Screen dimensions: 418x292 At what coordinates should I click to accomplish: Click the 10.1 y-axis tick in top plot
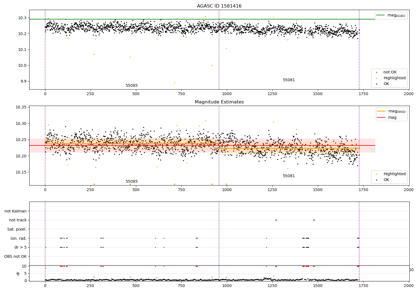(22, 50)
